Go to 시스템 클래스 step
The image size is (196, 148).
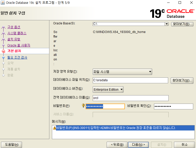pyautogui.click(x=17, y=33)
